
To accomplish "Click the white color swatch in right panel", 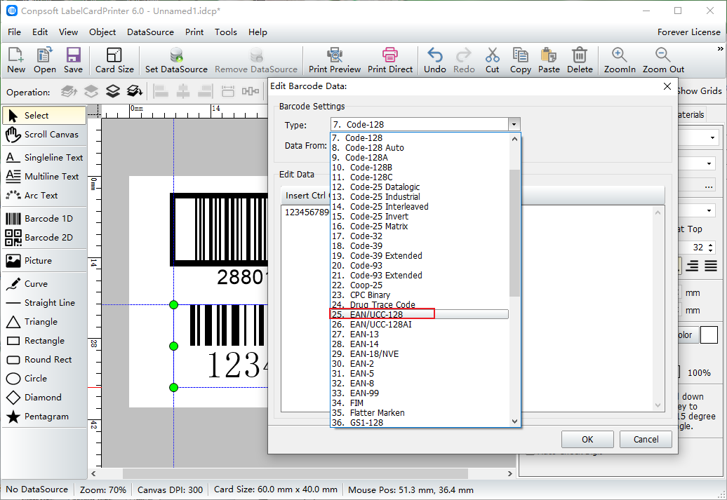I will 709,335.
